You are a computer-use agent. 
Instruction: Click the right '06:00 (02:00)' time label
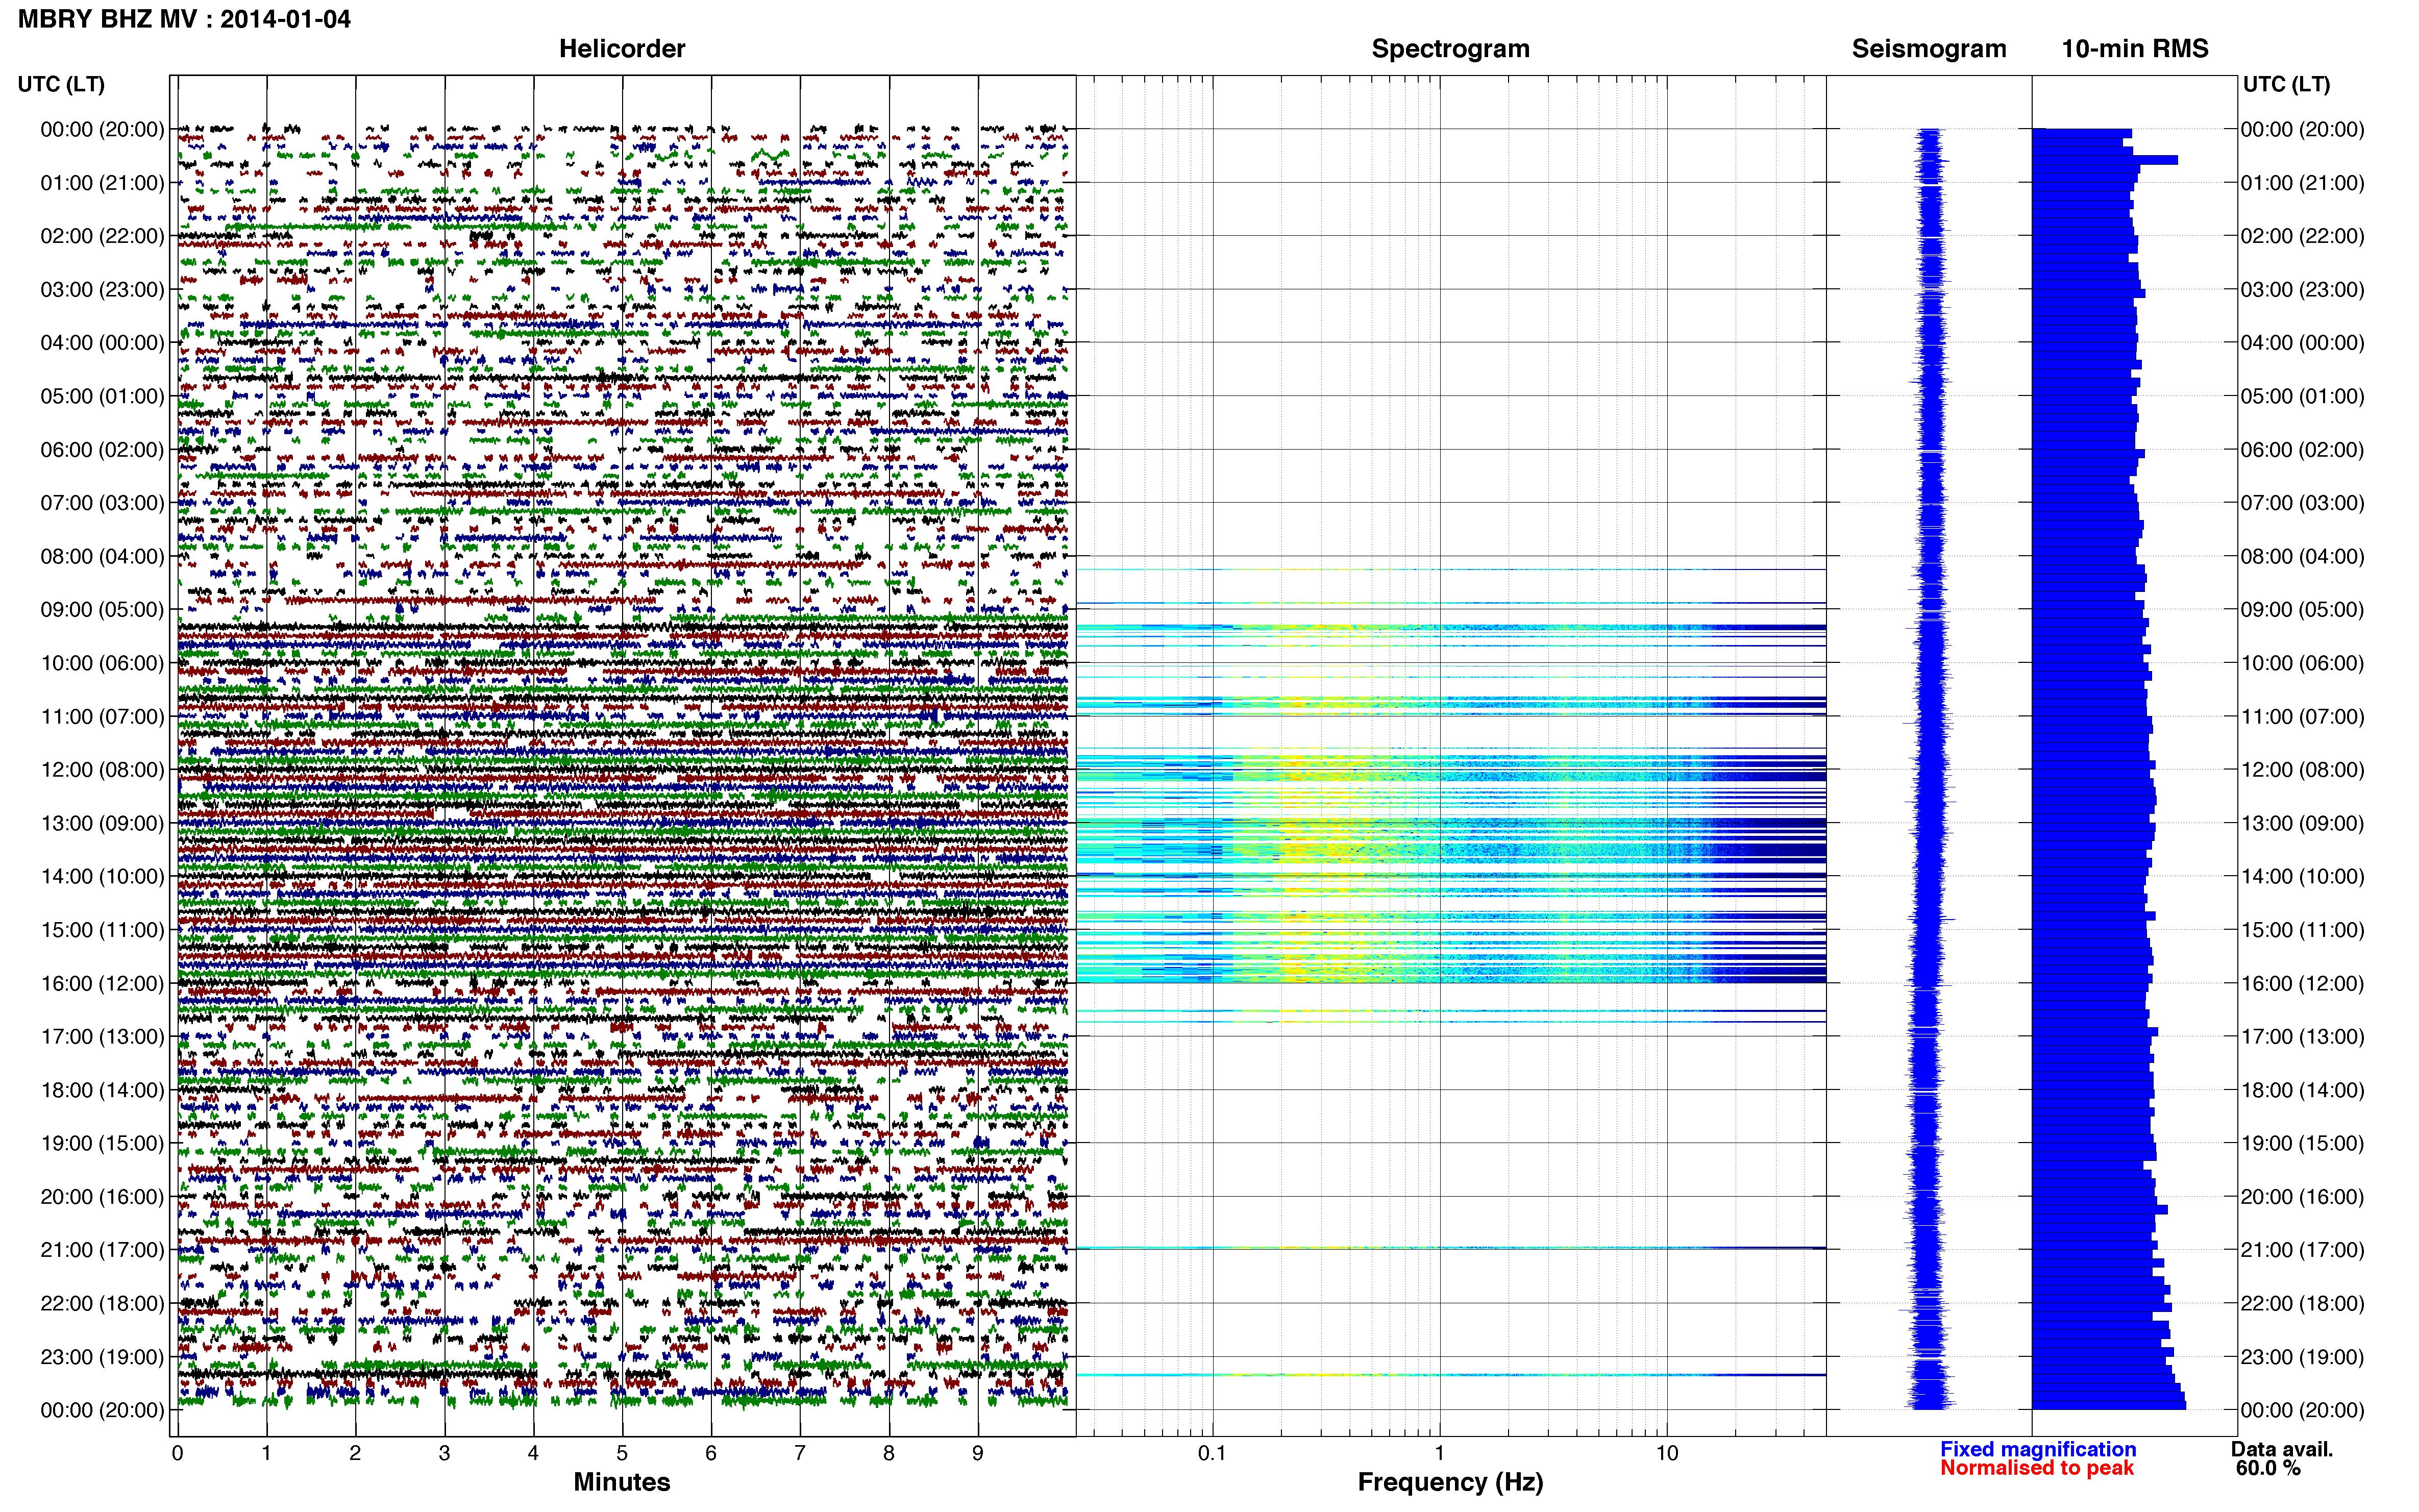[x=2302, y=450]
